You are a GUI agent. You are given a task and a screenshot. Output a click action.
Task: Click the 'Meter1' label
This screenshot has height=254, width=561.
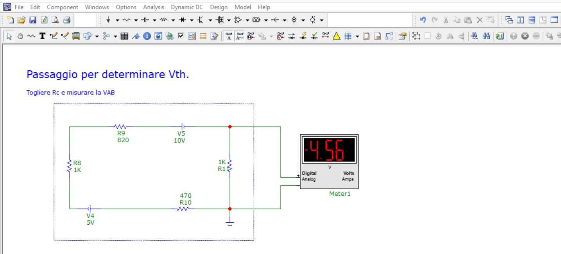(340, 194)
